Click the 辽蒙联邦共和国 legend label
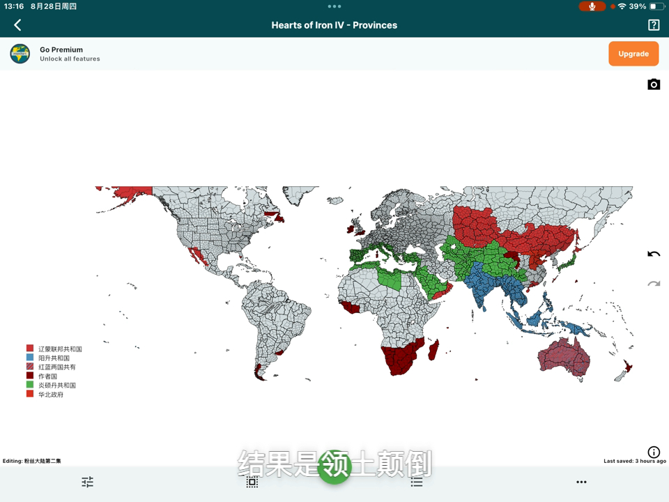The image size is (669, 502). pyautogui.click(x=60, y=349)
